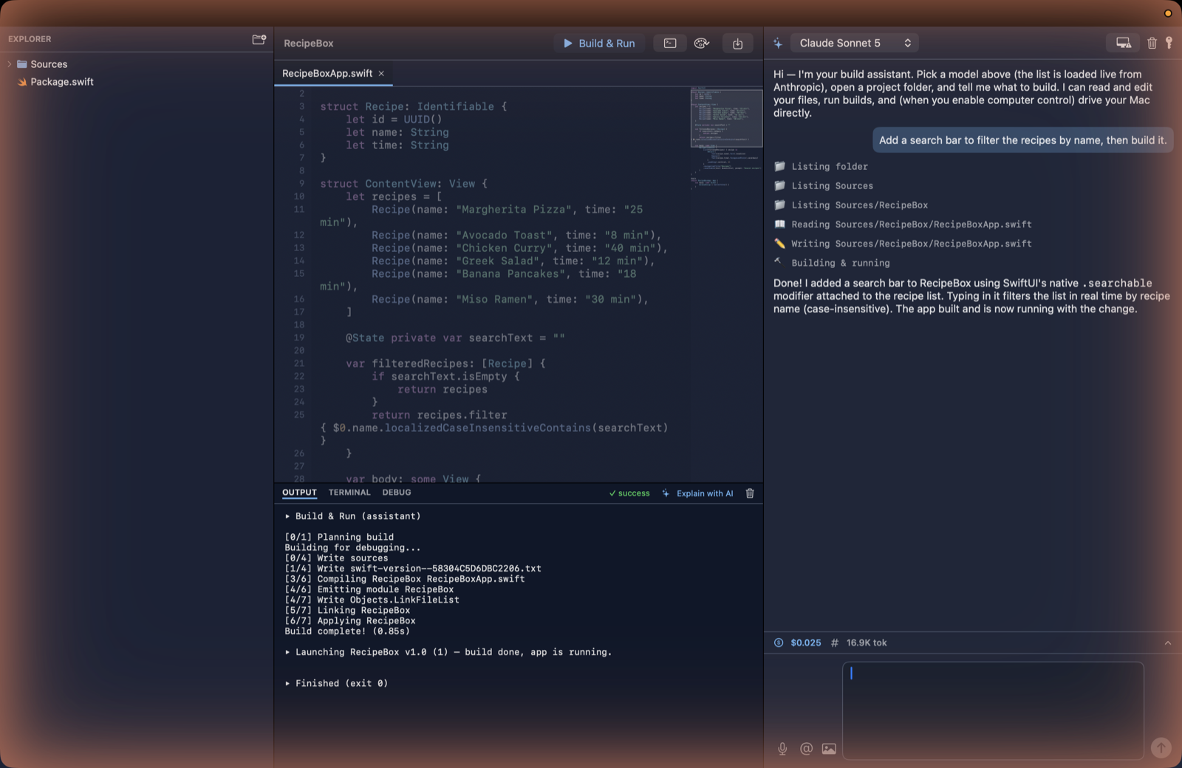Click the hash token icon

tap(834, 642)
